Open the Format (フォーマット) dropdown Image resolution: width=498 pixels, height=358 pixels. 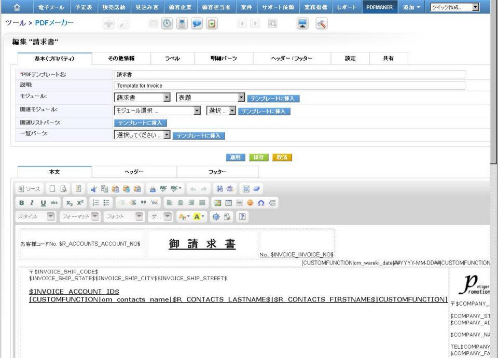click(80, 217)
